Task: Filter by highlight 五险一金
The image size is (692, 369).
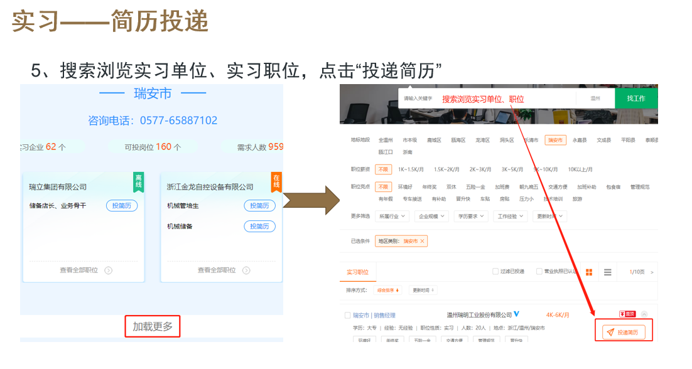Action: point(475,187)
